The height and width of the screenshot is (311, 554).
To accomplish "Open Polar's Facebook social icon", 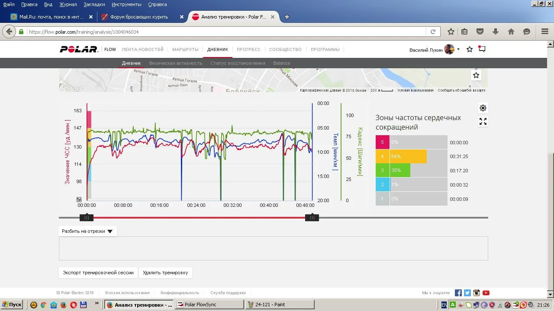I will pos(458,293).
